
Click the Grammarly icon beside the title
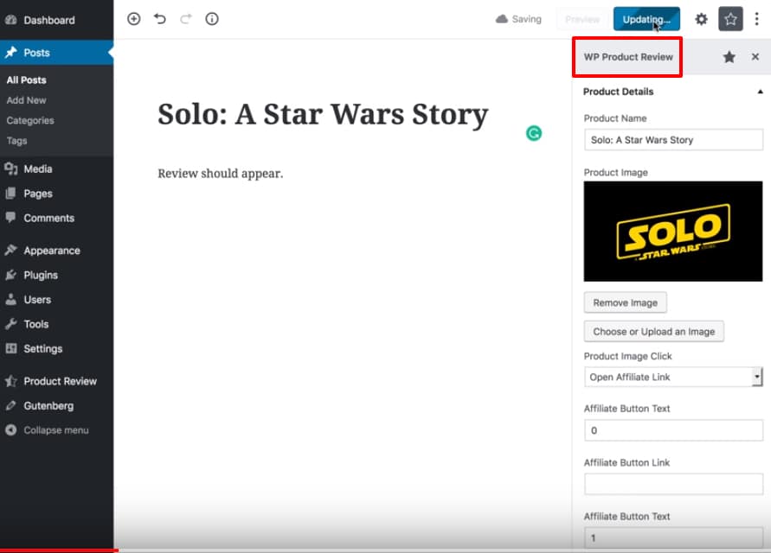tap(535, 134)
